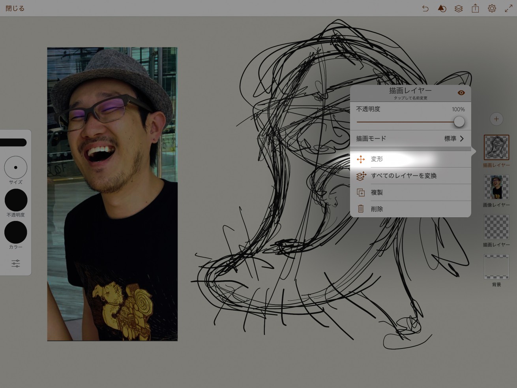517x388 pixels.
Task: Open the share export icon
Action: pos(475,8)
